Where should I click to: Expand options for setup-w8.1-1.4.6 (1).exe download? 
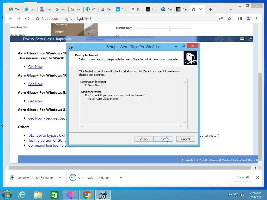tap(60, 178)
